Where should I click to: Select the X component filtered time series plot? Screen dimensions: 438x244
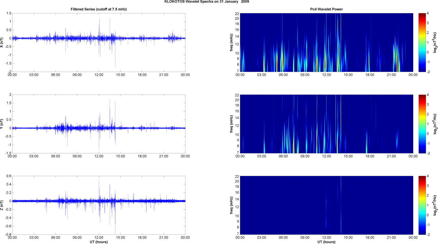pyautogui.click(x=98, y=42)
